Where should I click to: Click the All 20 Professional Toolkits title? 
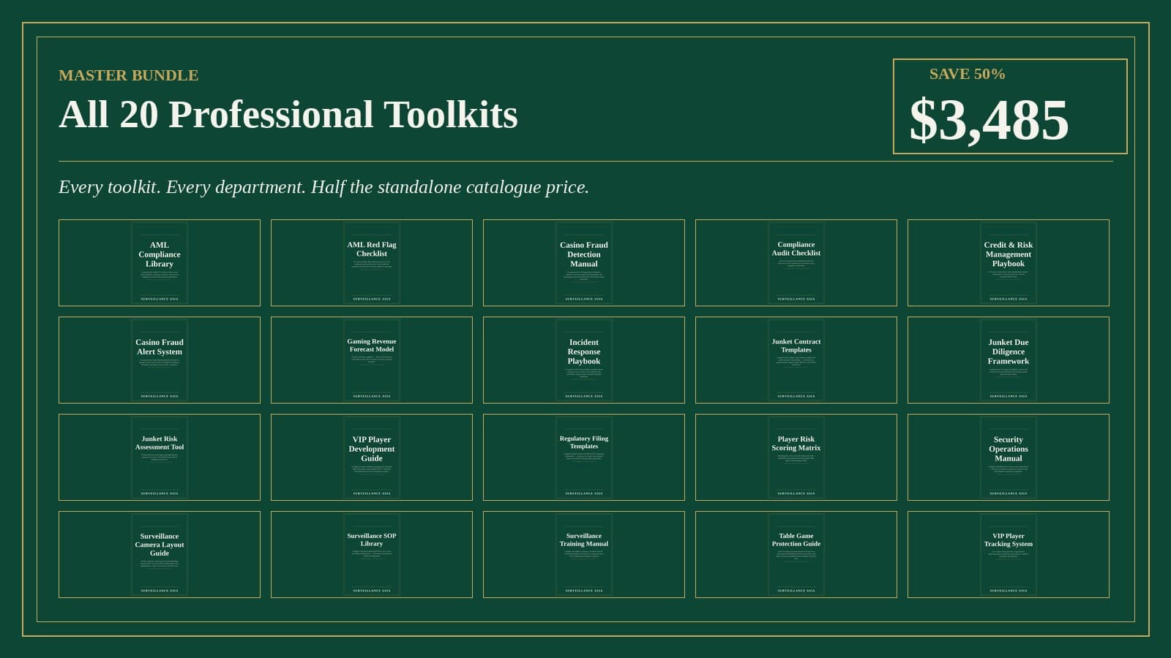[x=288, y=115]
